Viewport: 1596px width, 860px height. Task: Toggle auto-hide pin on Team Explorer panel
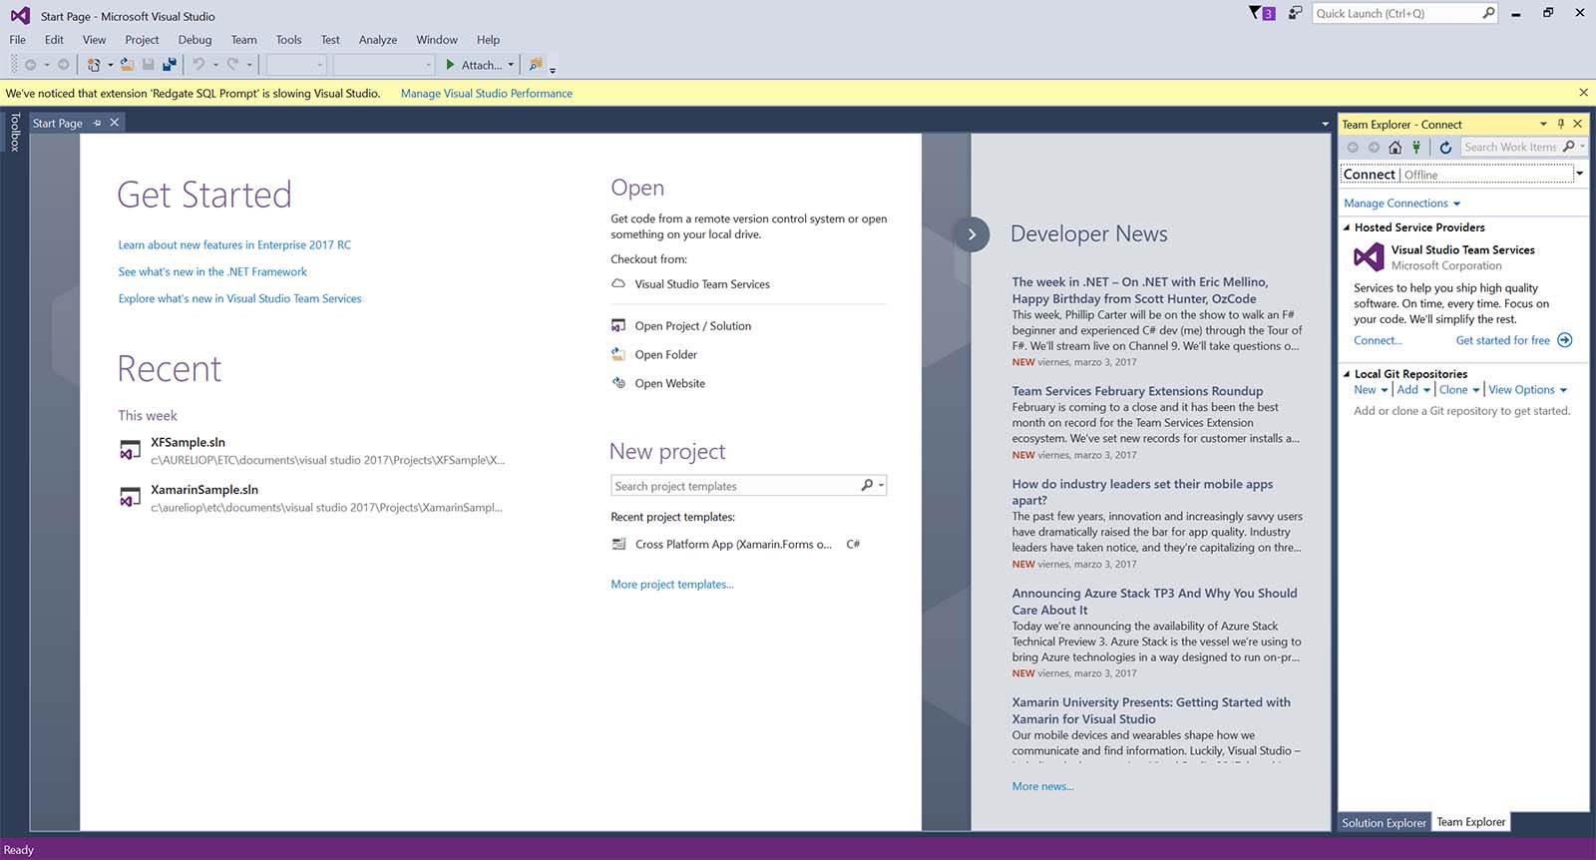click(1561, 124)
